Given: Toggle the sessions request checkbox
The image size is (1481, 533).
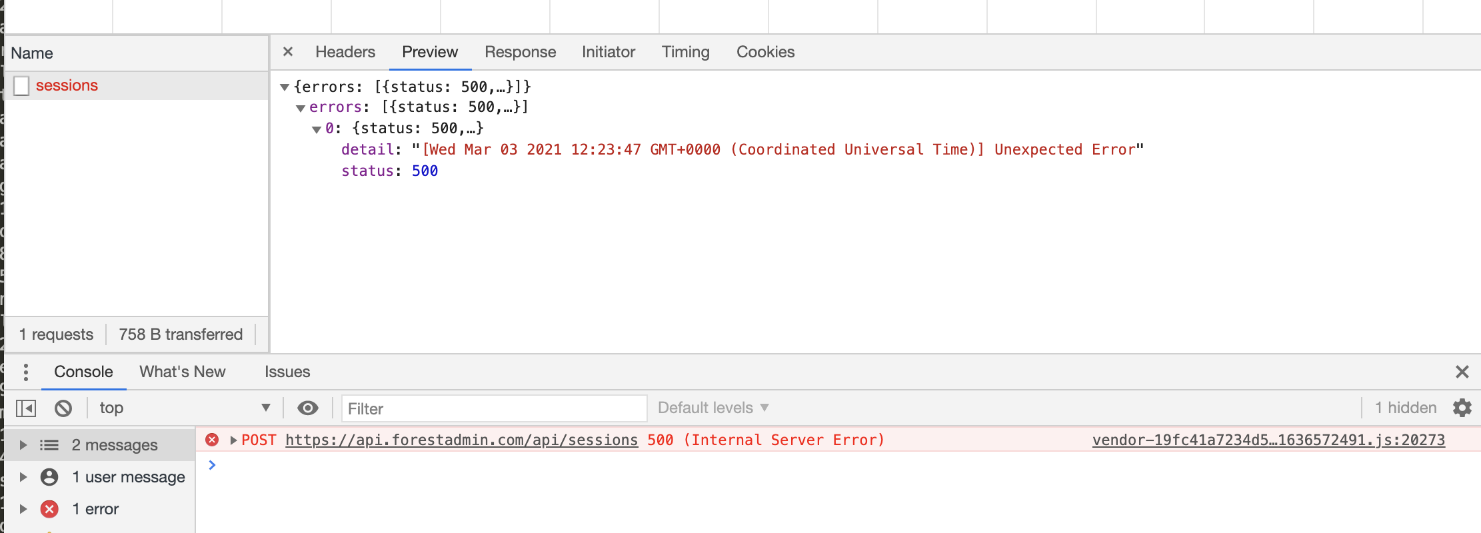Looking at the screenshot, I should coord(21,86).
